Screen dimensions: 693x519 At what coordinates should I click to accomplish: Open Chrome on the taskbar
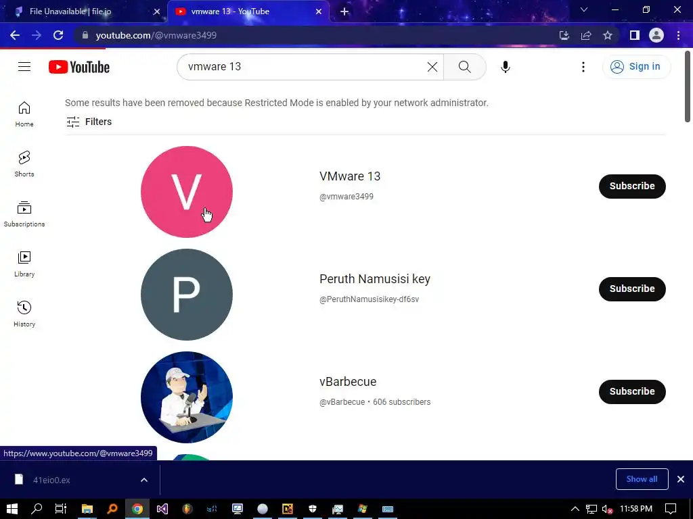click(137, 509)
